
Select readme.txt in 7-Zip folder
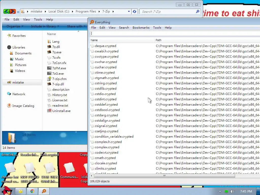point(60,105)
